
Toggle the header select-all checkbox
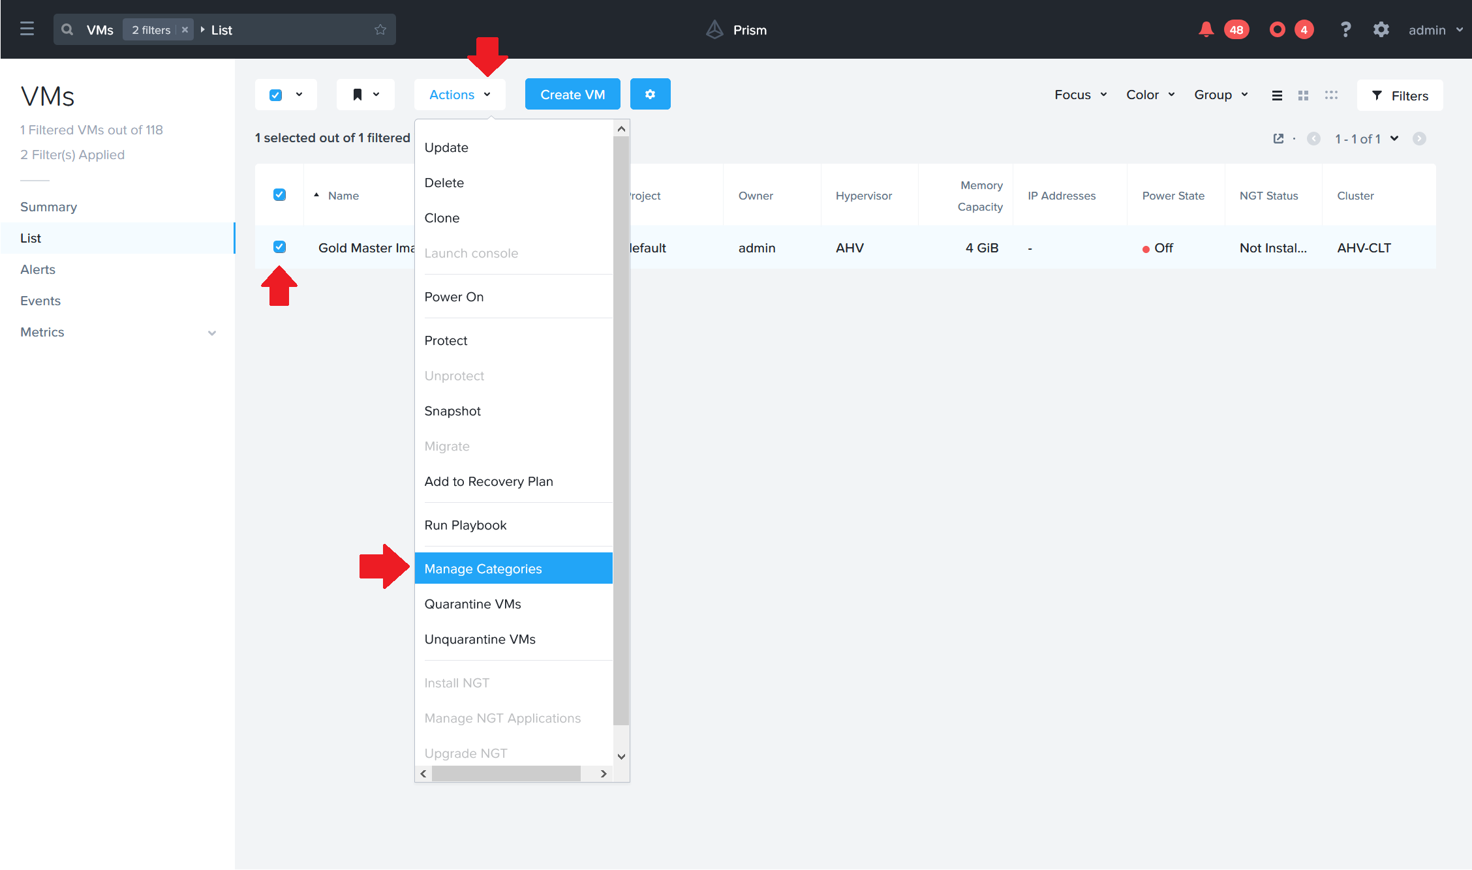point(279,195)
